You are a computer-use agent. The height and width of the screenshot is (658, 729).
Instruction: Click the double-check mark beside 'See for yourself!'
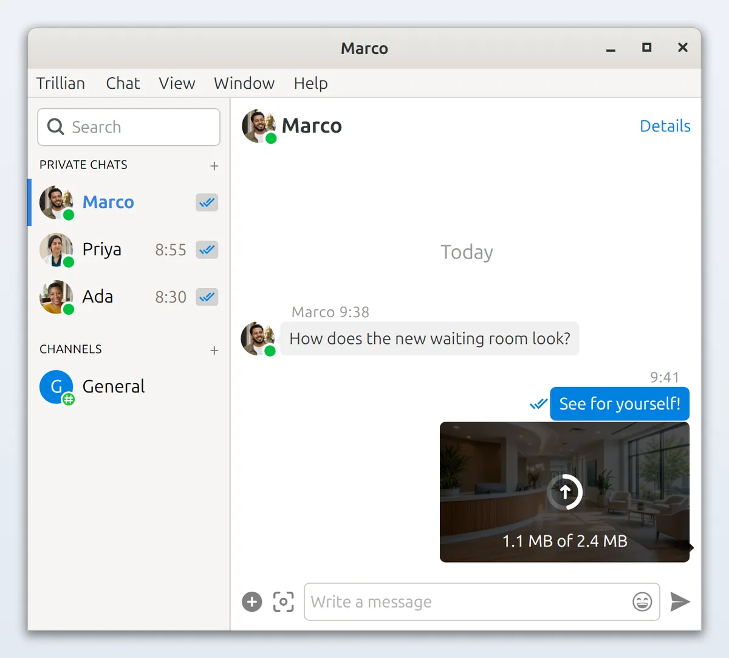point(538,404)
